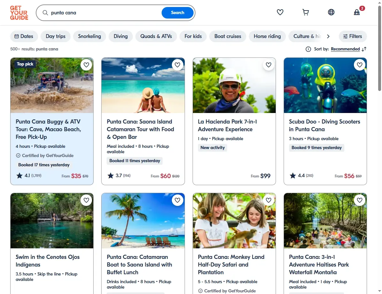
Task: Click the sort order arrows icon
Action: (364, 49)
